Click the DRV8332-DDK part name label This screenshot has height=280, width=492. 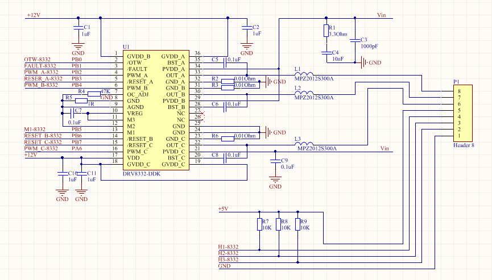click(142, 174)
